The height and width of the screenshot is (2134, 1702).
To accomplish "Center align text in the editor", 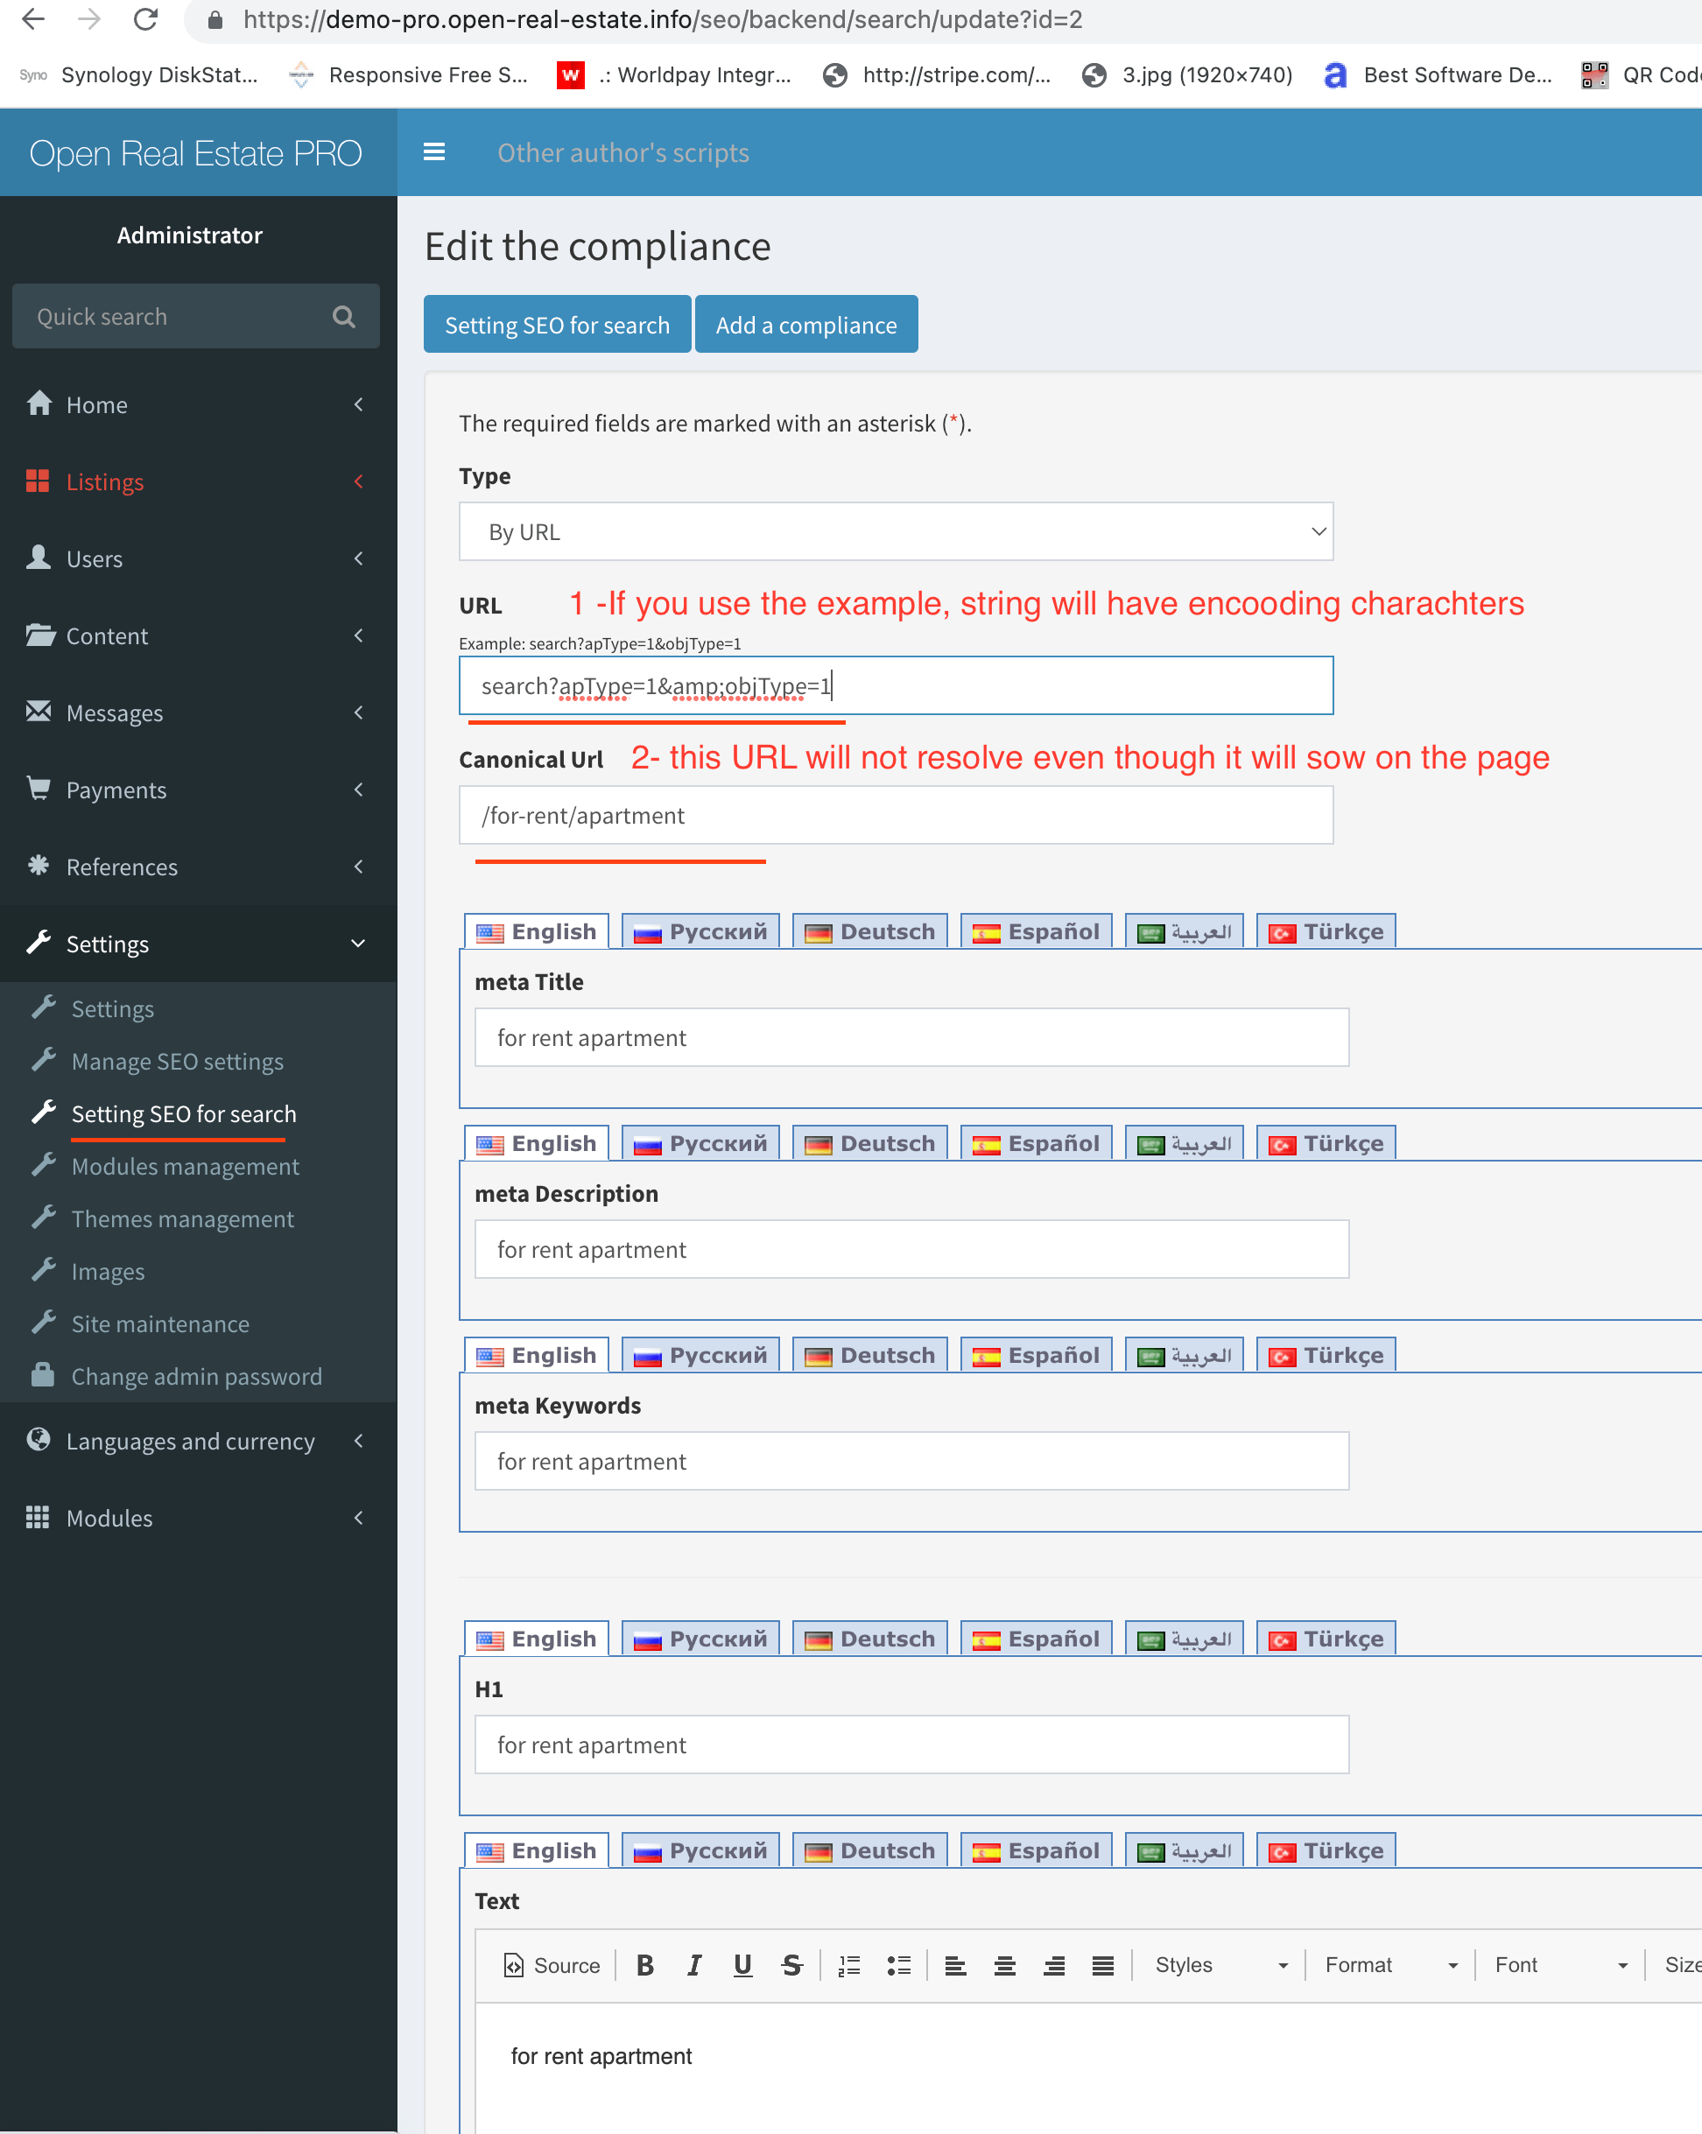I will (x=1004, y=1965).
